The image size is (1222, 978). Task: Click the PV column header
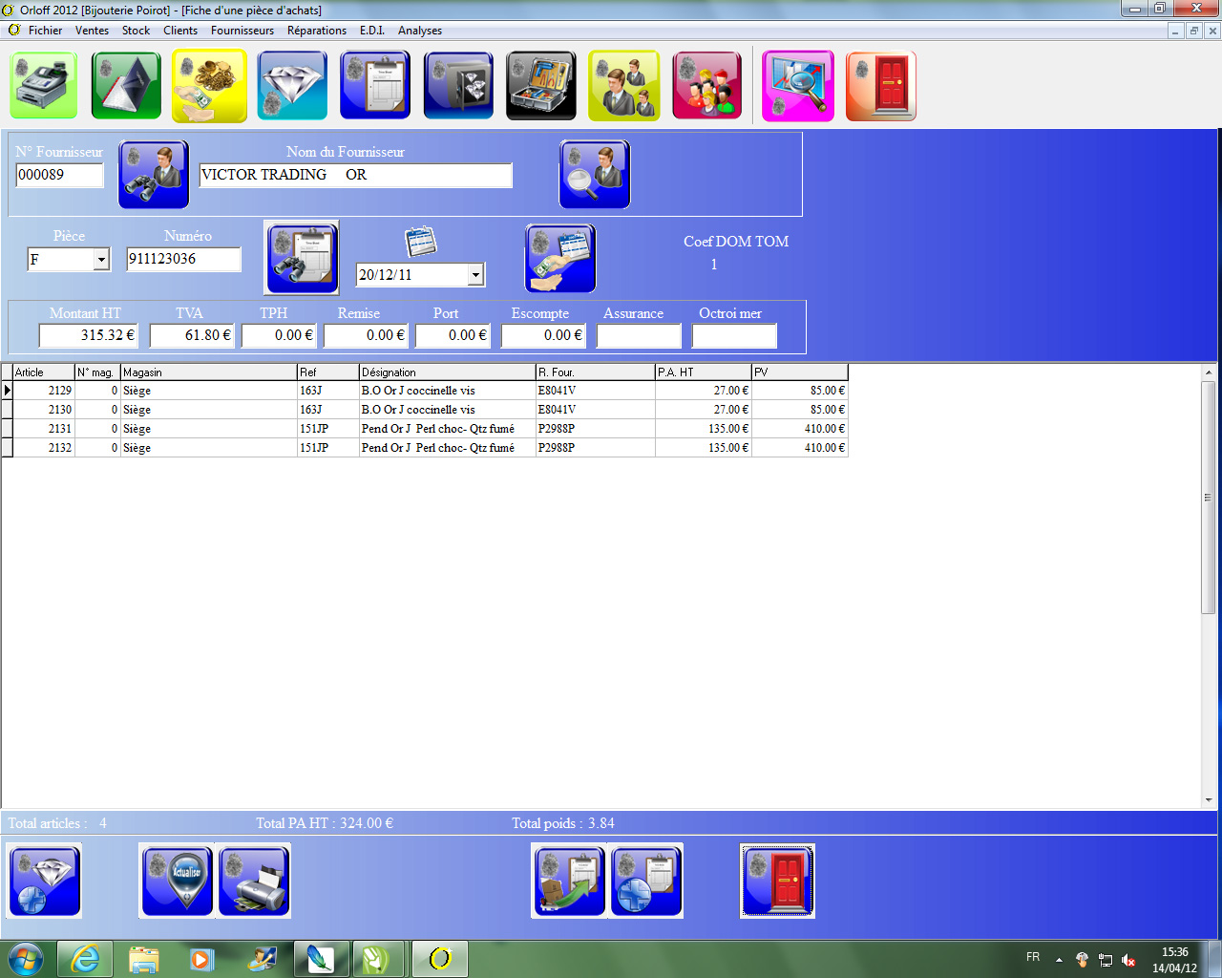(x=799, y=372)
